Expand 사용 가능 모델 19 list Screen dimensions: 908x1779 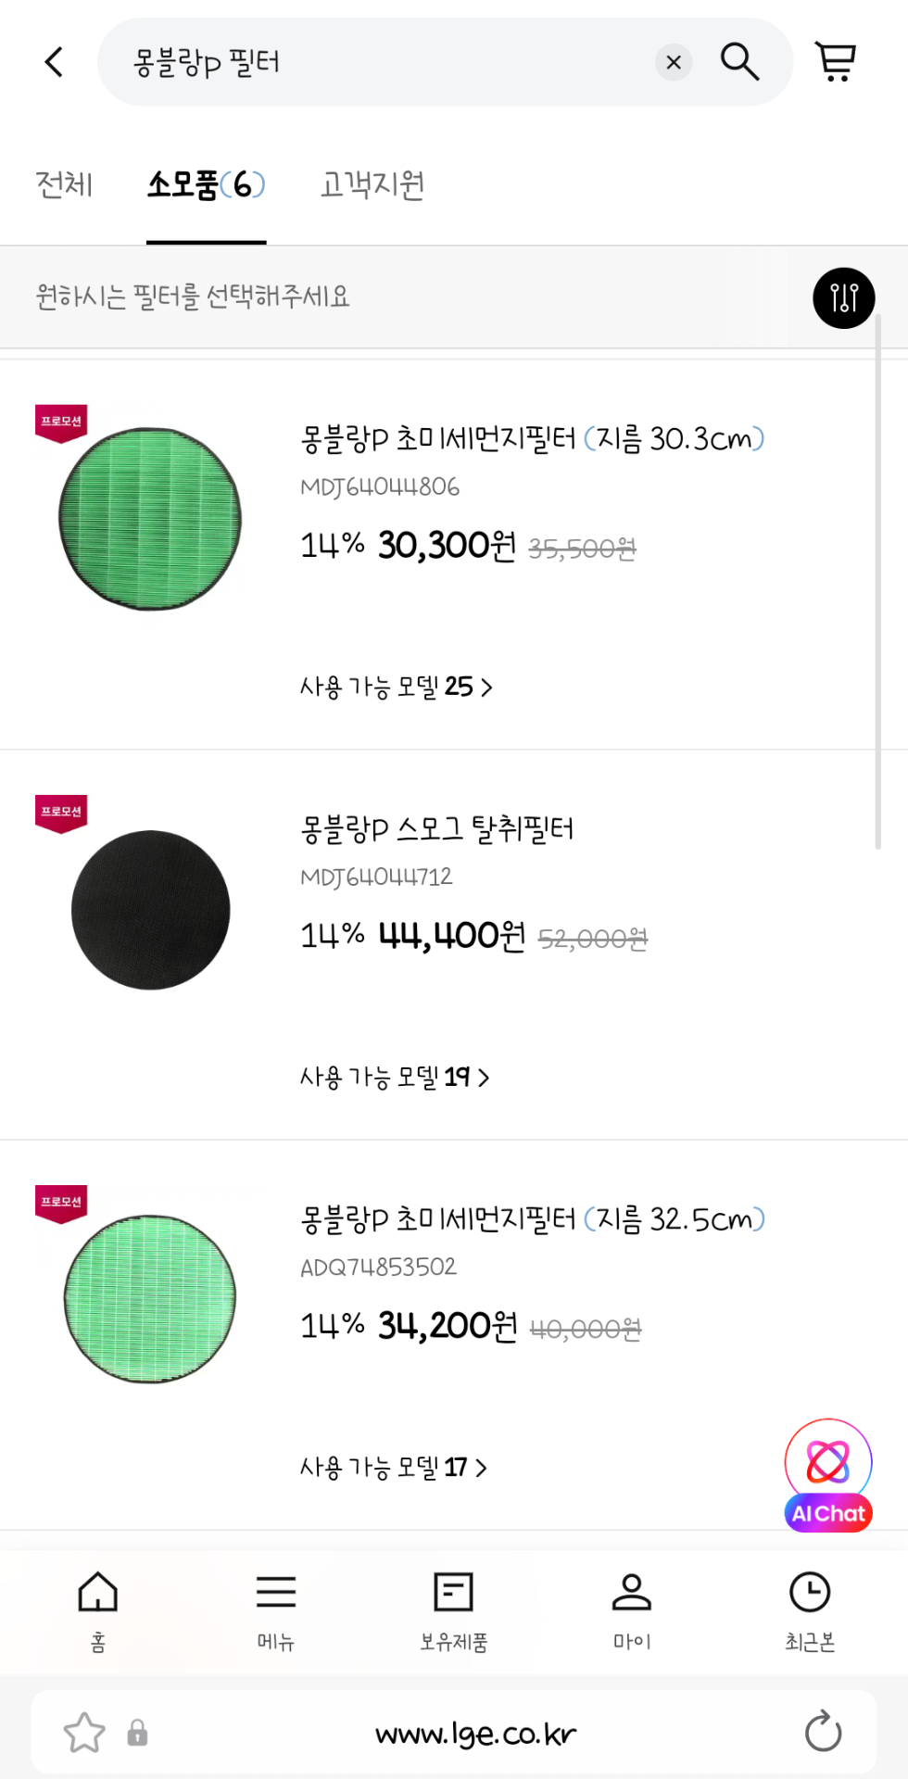(394, 1077)
